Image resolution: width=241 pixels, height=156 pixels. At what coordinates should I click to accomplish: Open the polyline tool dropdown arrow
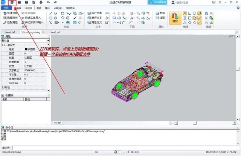[70, 14]
